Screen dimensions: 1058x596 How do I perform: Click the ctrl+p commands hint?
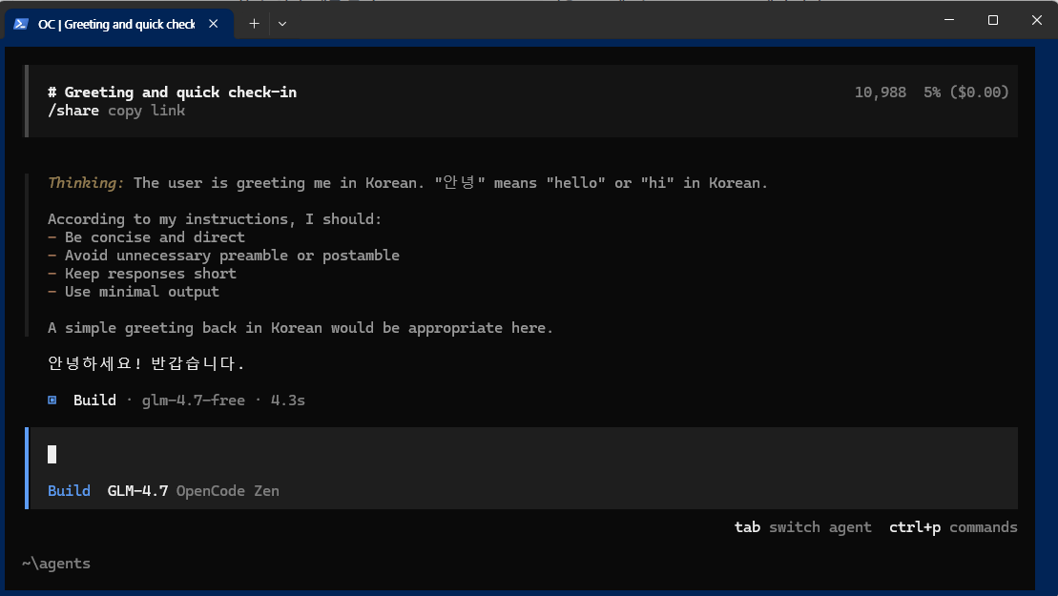[x=952, y=527]
